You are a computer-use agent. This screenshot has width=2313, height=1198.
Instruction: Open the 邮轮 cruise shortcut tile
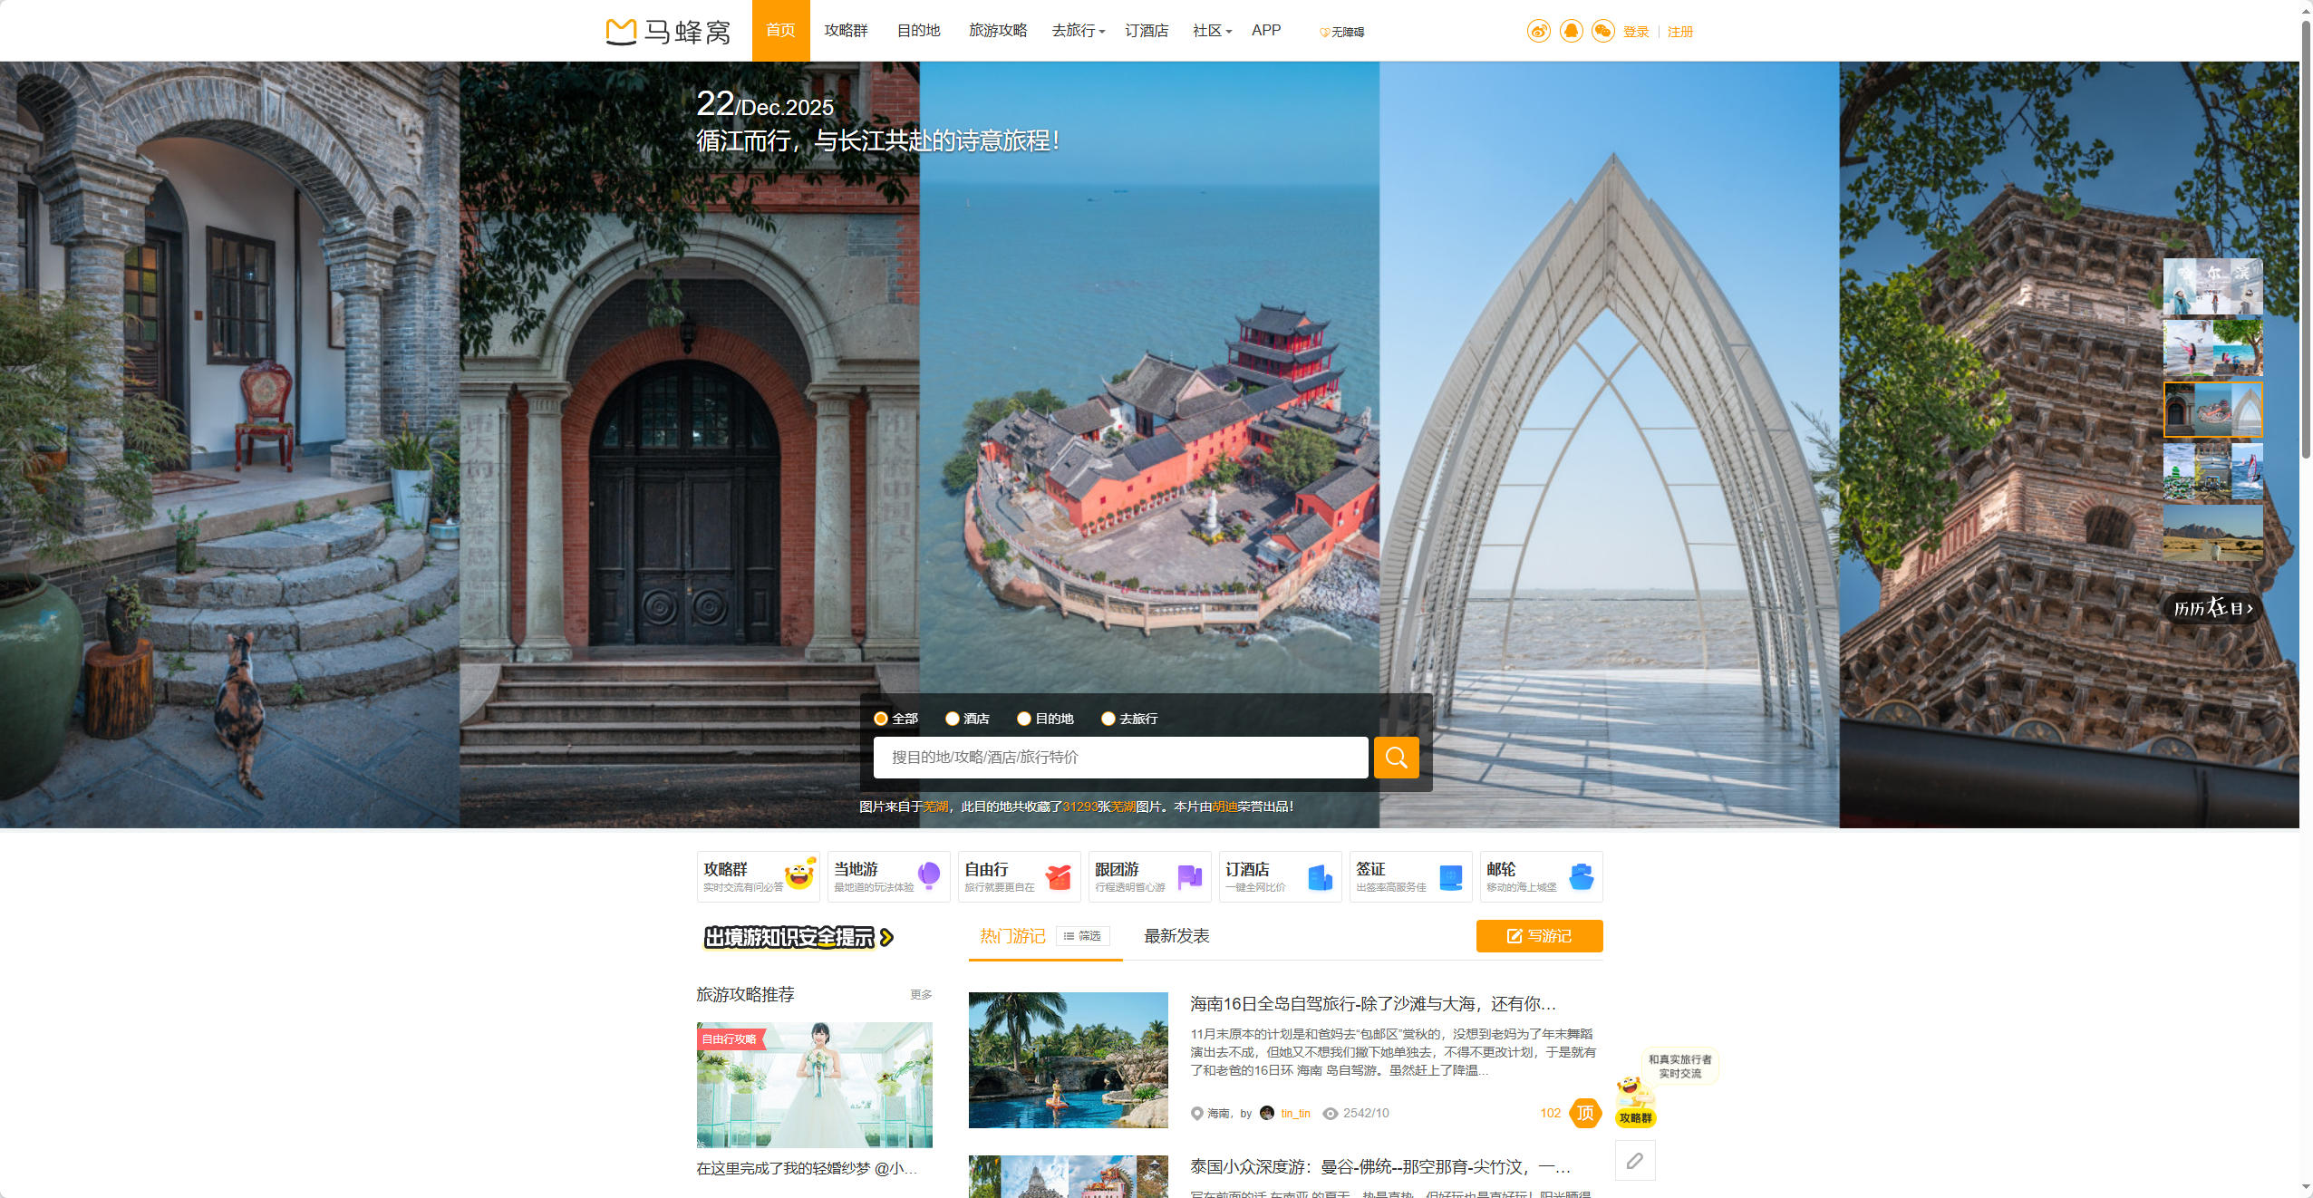1540,876
